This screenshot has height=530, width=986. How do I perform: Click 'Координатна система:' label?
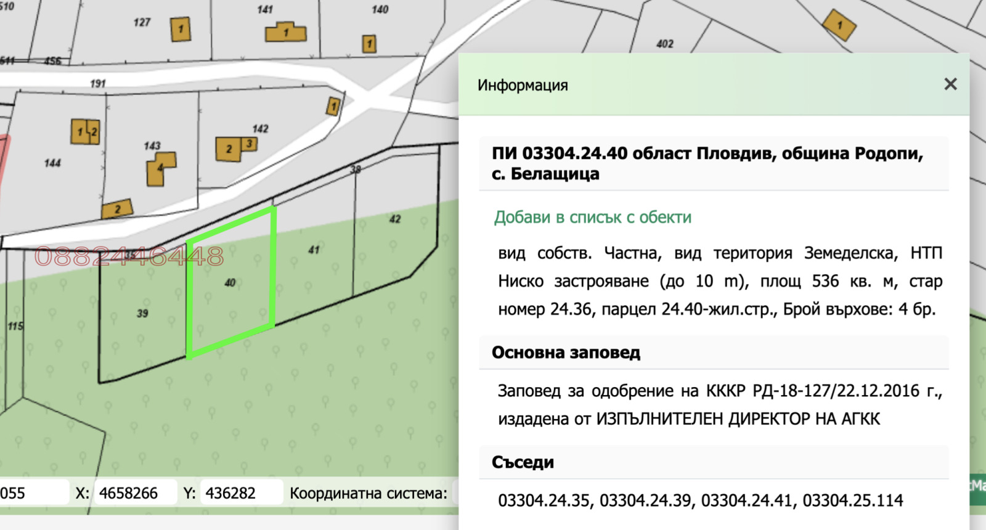click(x=369, y=493)
